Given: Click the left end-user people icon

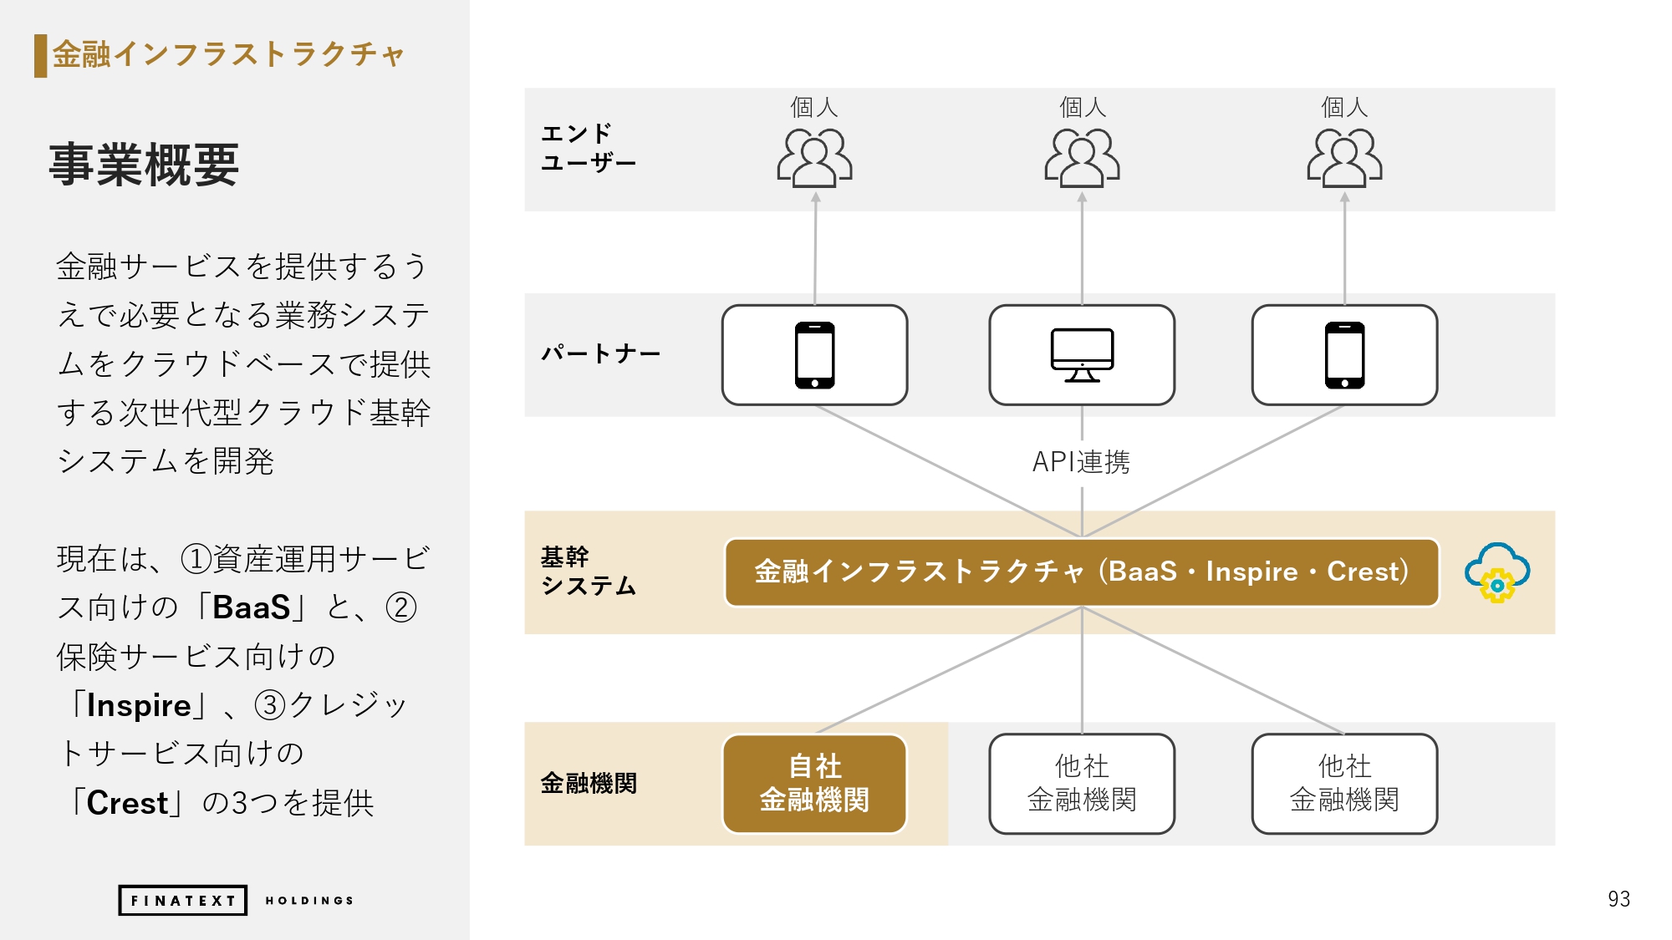Looking at the screenshot, I should pyautogui.click(x=814, y=157).
